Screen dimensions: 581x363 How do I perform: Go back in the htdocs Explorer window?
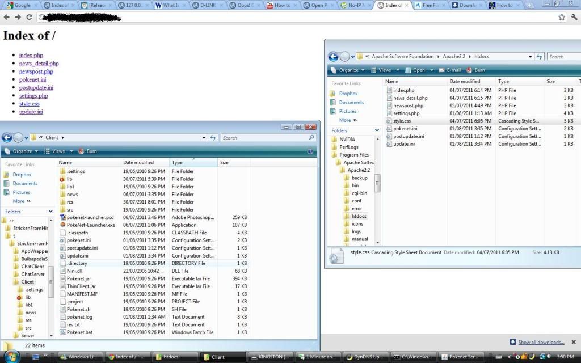[333, 57]
